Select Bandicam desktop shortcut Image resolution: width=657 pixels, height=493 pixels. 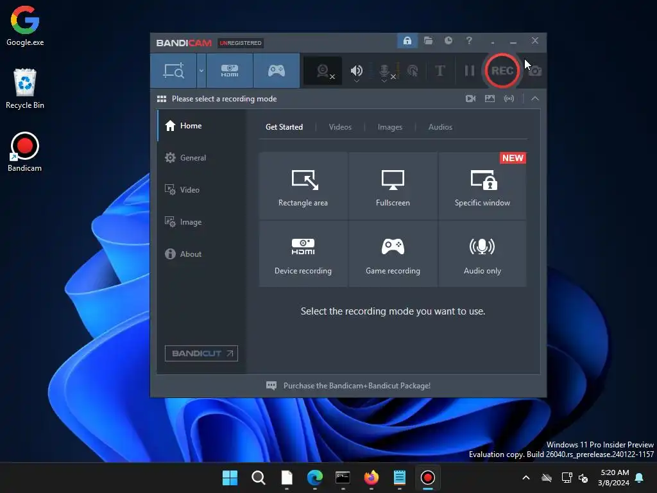click(25, 151)
